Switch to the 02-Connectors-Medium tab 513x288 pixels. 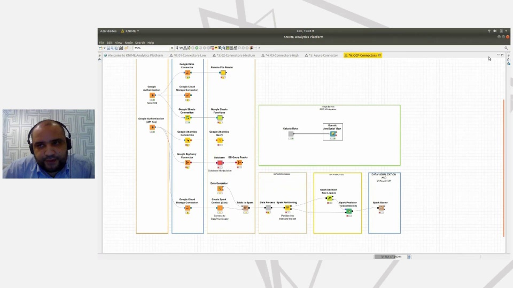(234, 55)
